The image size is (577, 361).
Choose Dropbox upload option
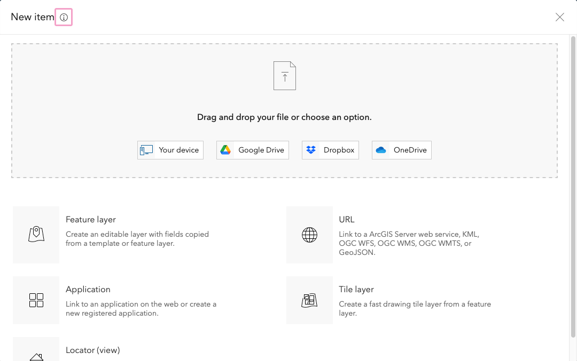click(x=330, y=150)
